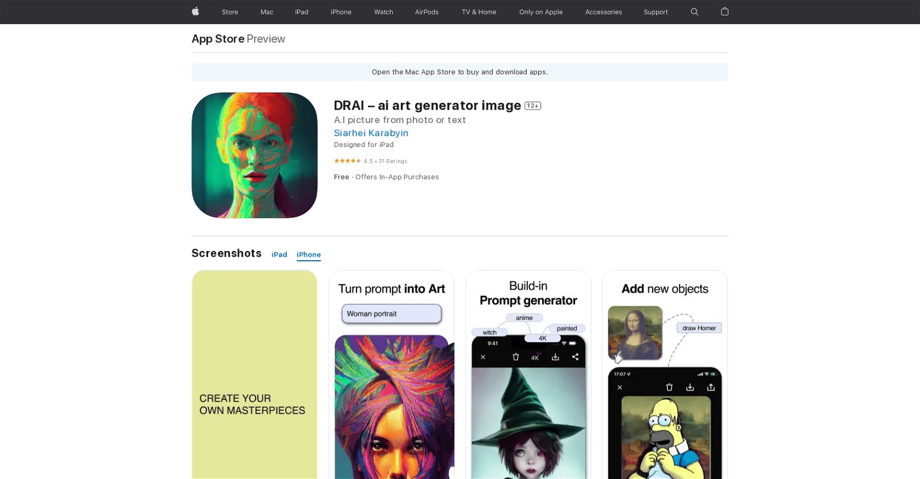View the Add new objects screenshot

coord(665,374)
